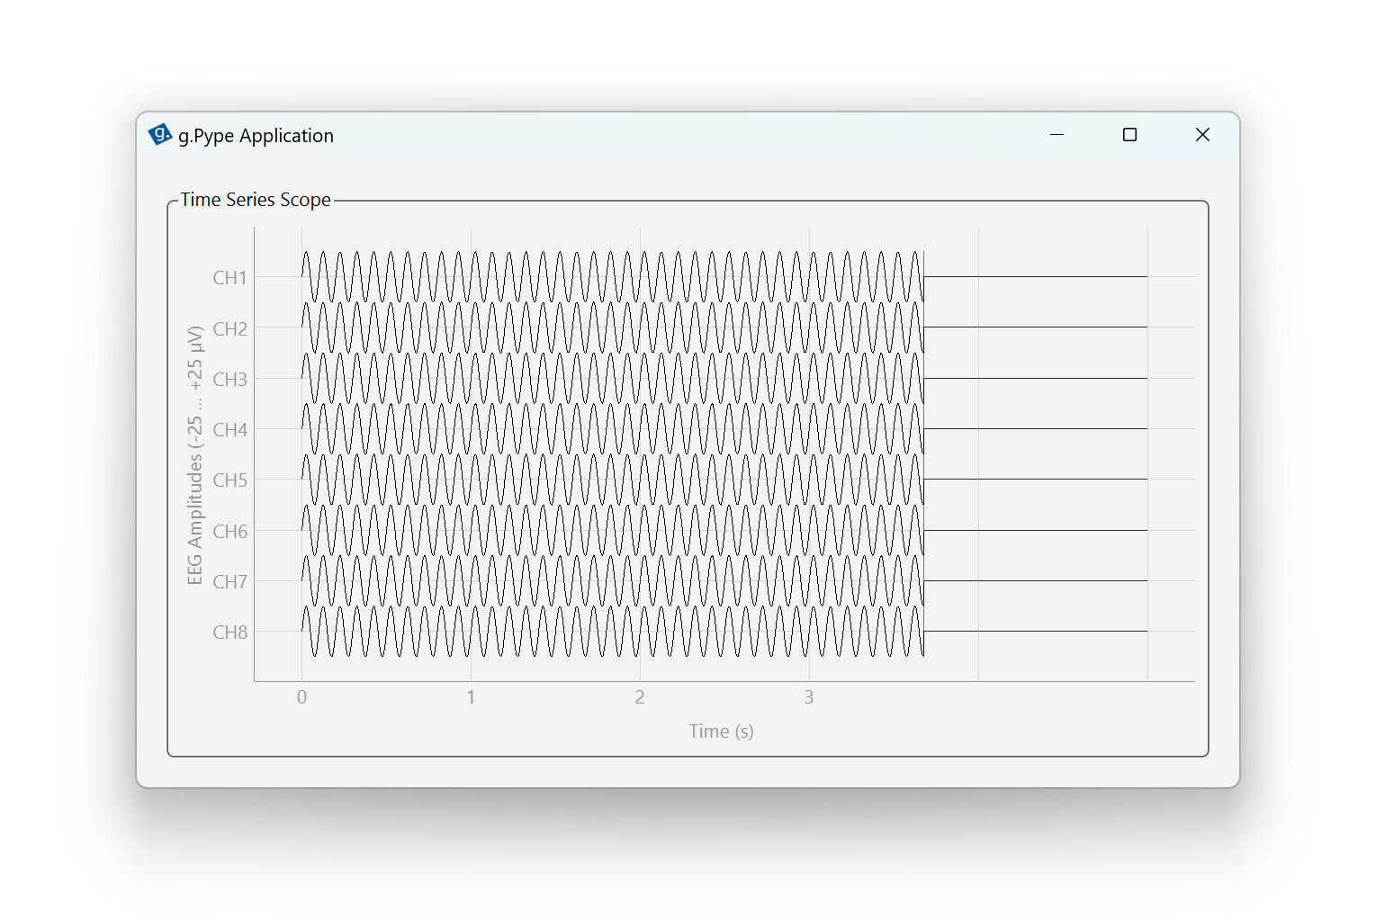Click the g.Pype Application title text
Viewport: 1376px width, 924px height.
pyautogui.click(x=256, y=136)
